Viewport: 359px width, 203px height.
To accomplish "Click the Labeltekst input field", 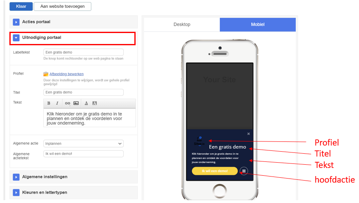I will pos(83,52).
